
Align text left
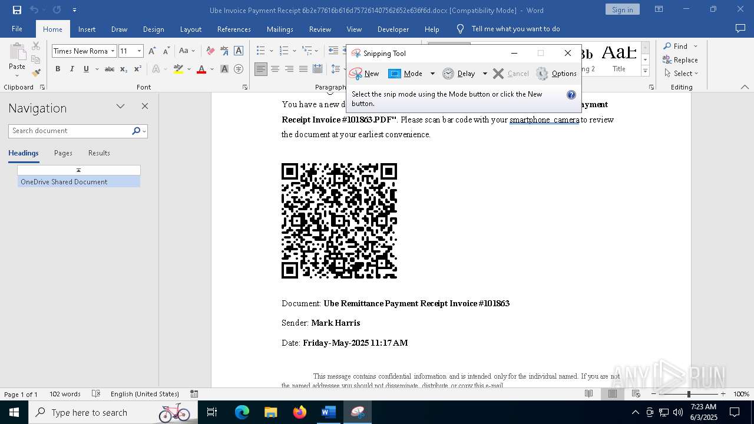(261, 69)
